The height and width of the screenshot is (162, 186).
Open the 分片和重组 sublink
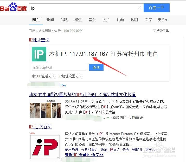point(89,149)
